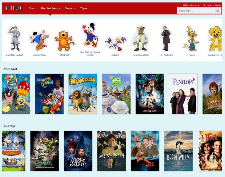Open the Svein og Rotta poster
The width and height of the screenshot is (225, 177).
point(112,151)
